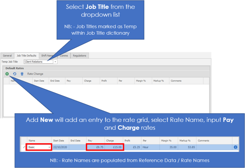
Task: Click the empty End Date cell in Basic row
Action: pyautogui.click(x=78, y=147)
